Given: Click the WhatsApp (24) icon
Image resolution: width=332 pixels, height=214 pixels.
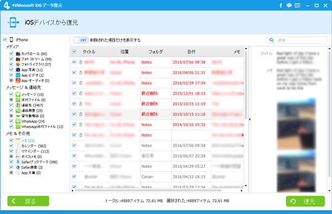Looking at the screenshot, I should pyautogui.click(x=18, y=121).
